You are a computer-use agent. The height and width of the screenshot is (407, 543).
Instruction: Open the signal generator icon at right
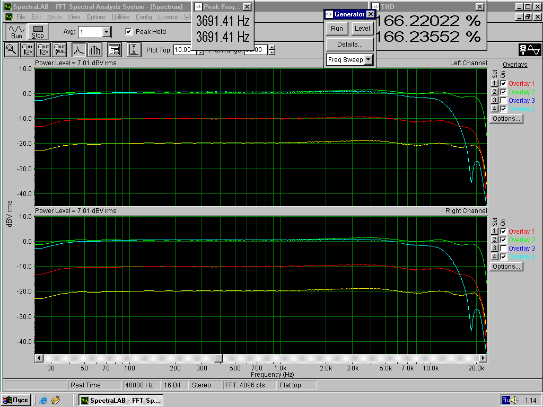(x=530, y=50)
